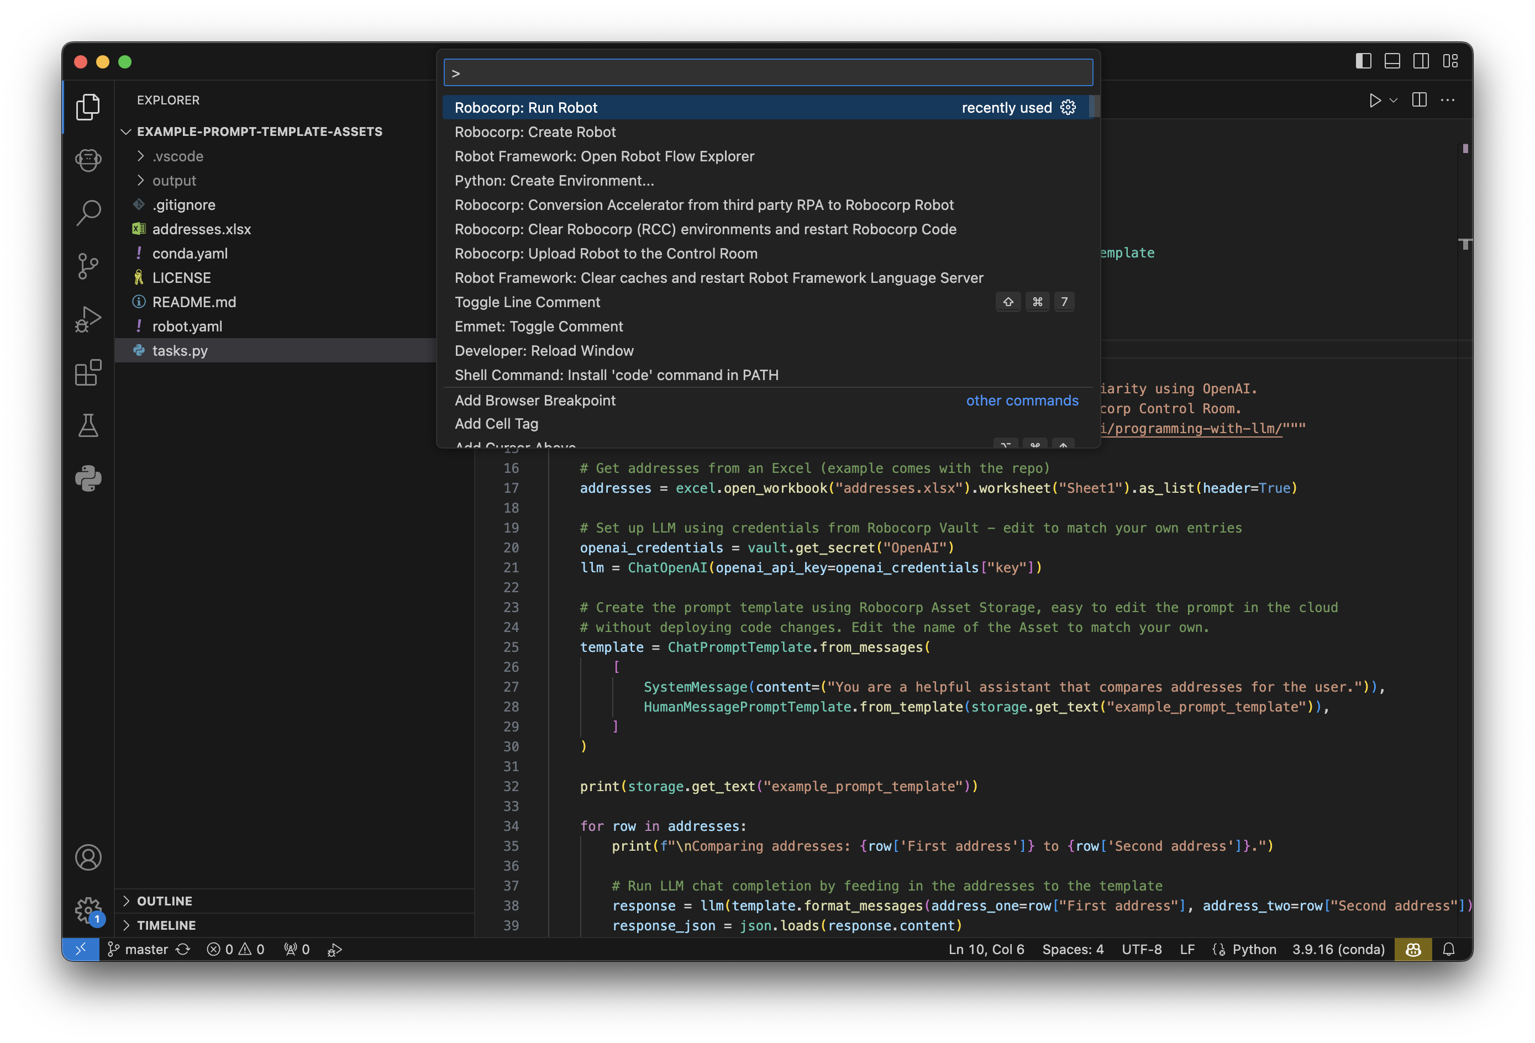
Task: Open the Run and Debug view
Action: pos(88,319)
